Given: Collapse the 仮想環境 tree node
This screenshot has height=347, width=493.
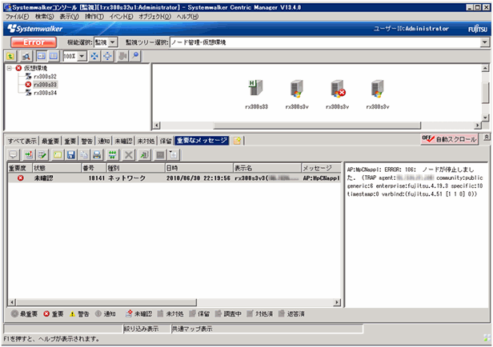Looking at the screenshot, I should coord(9,70).
